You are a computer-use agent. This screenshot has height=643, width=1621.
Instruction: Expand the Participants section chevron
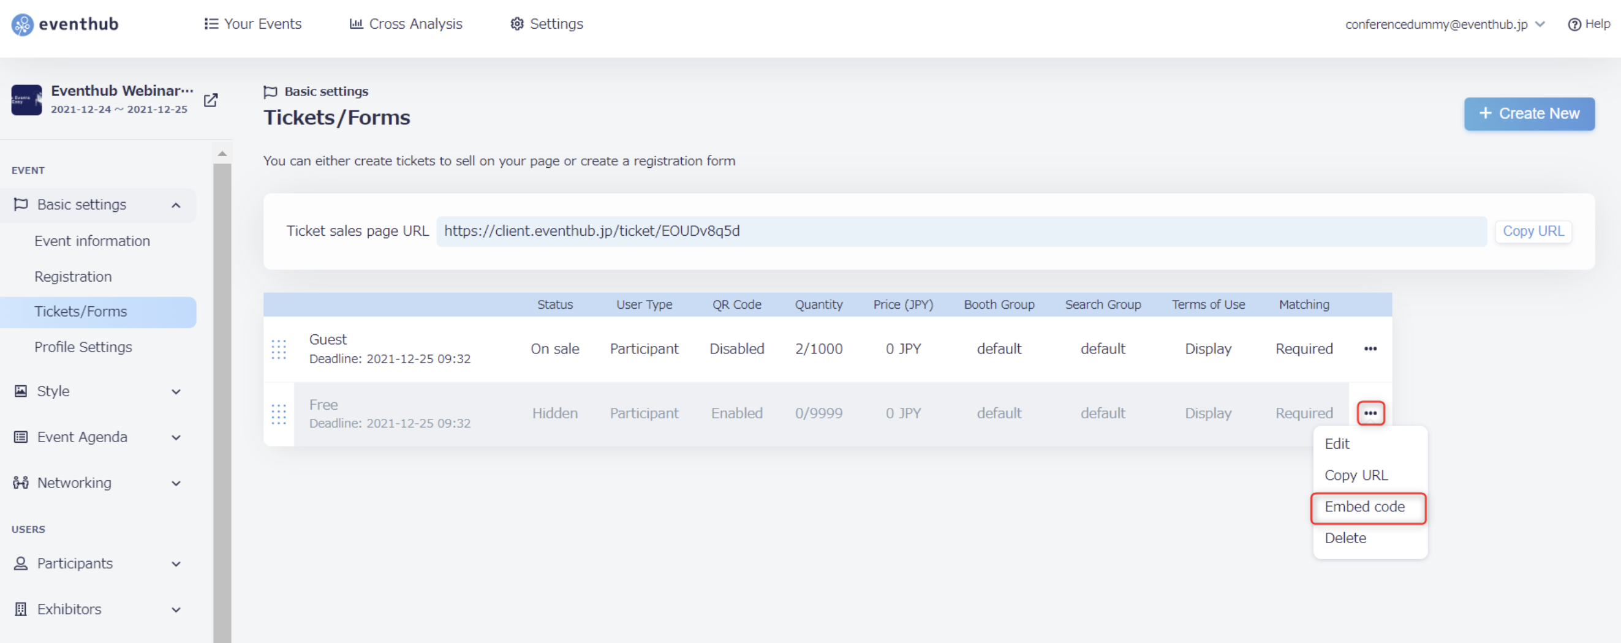(176, 564)
